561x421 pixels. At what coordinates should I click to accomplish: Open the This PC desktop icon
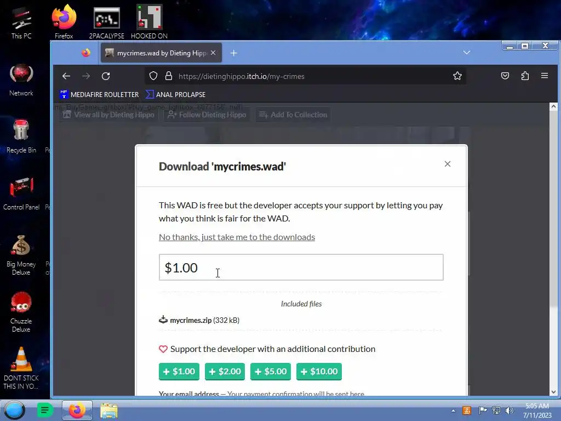coord(21,23)
